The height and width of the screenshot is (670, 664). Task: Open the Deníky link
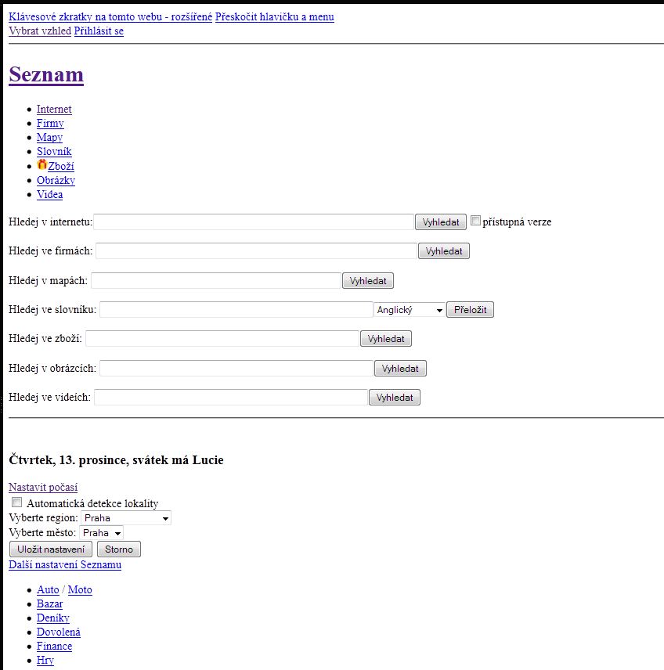point(53,618)
